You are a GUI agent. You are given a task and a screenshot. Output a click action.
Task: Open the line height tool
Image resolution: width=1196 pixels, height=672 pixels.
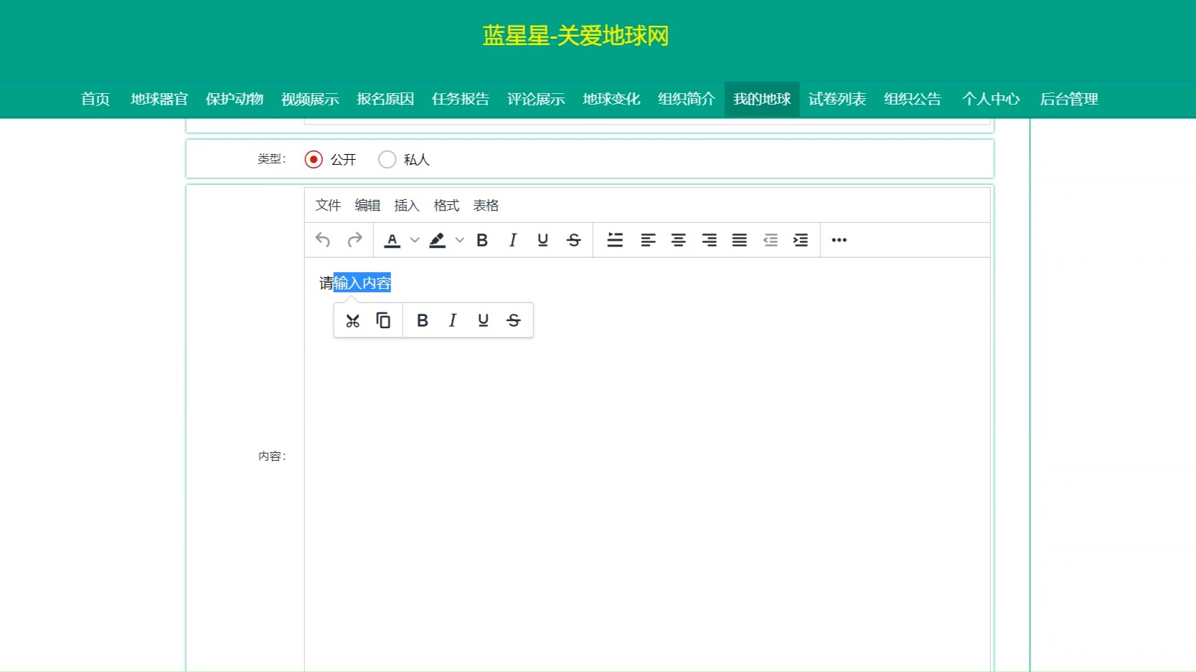point(615,240)
